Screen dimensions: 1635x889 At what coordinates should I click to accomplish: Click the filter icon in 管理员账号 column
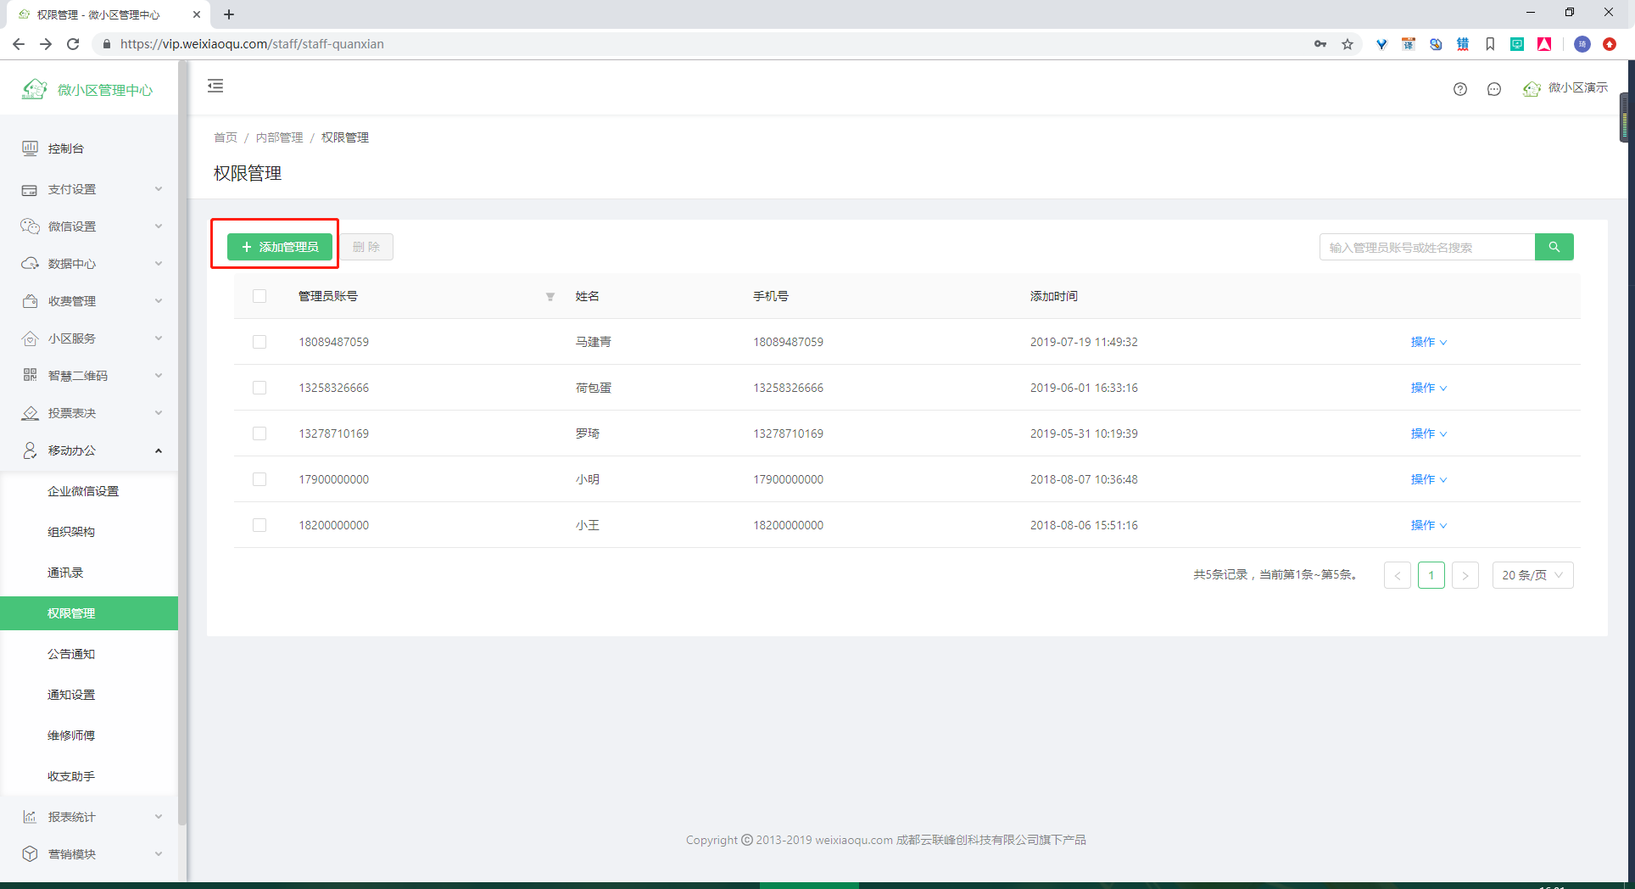click(x=550, y=297)
